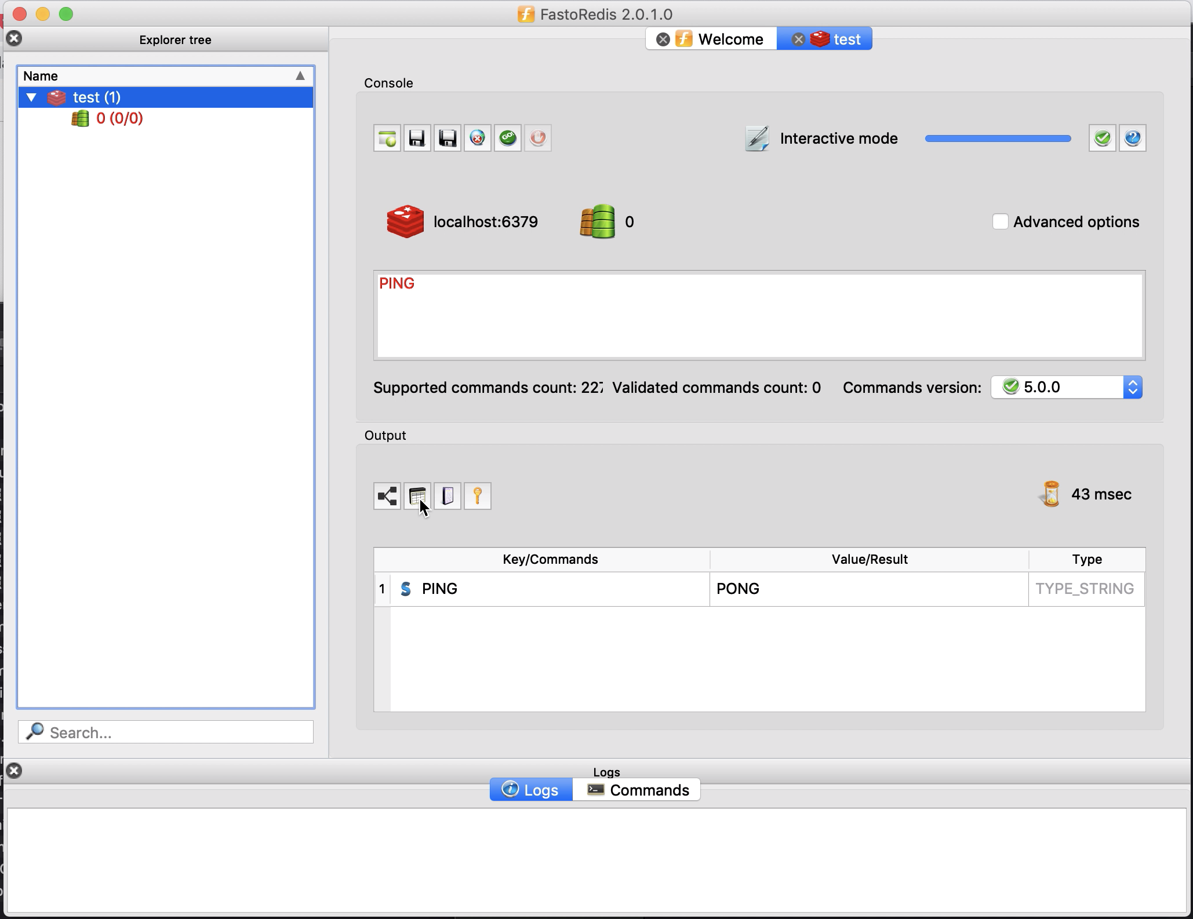The width and height of the screenshot is (1193, 919).
Task: Focus the Search... field in Explorer
Action: [166, 732]
